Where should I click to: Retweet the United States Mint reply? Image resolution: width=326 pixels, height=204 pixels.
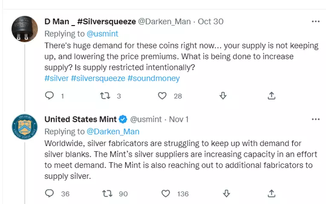coord(107,194)
